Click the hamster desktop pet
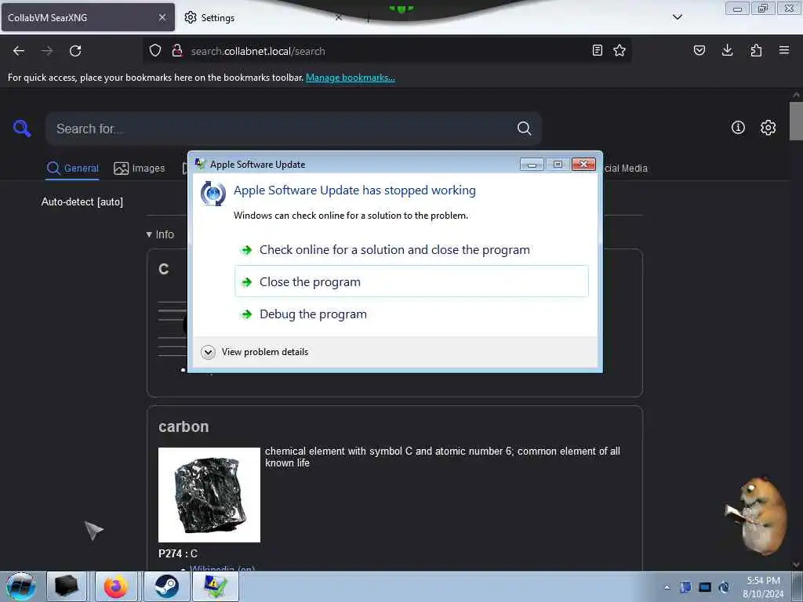803x602 pixels. click(758, 516)
